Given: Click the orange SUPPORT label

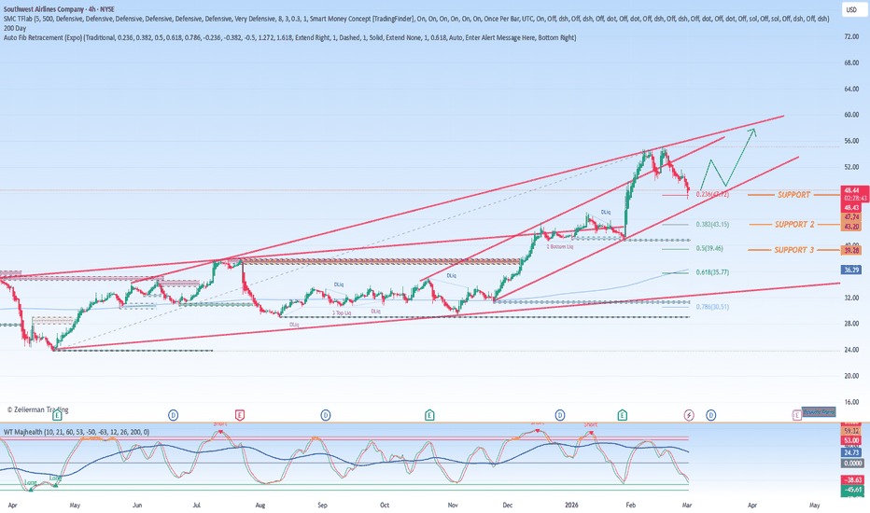Looking at the screenshot, I should [x=793, y=195].
